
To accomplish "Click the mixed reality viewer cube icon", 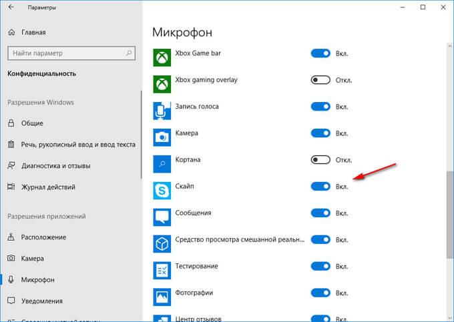I will click(162, 244).
